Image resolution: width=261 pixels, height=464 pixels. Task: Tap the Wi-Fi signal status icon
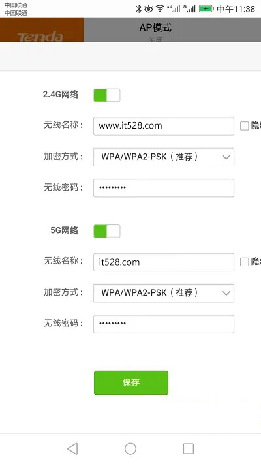pos(160,9)
